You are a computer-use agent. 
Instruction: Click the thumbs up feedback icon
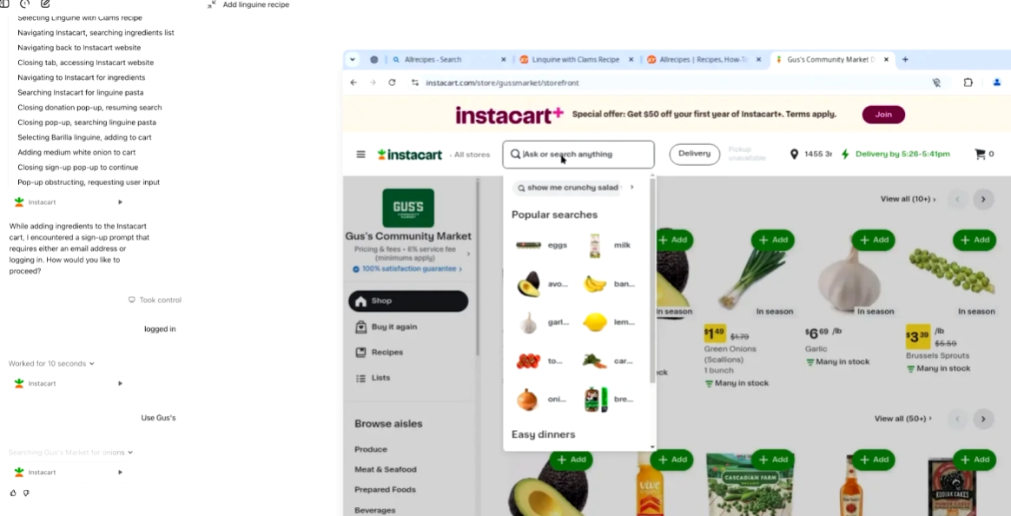[14, 493]
